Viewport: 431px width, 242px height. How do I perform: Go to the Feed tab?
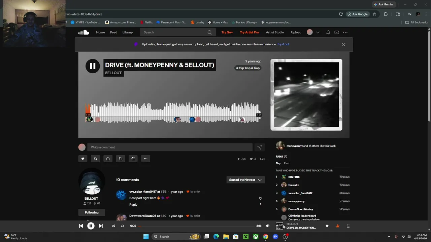(113, 32)
